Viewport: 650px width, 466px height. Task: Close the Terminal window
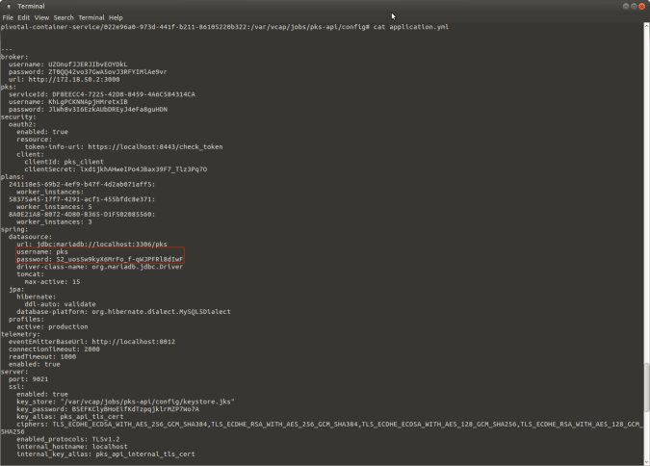(642, 6)
